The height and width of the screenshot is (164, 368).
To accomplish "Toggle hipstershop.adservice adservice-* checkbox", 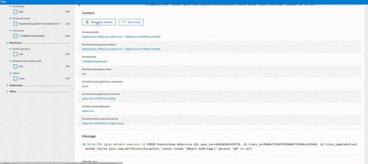I will tap(15, 24).
